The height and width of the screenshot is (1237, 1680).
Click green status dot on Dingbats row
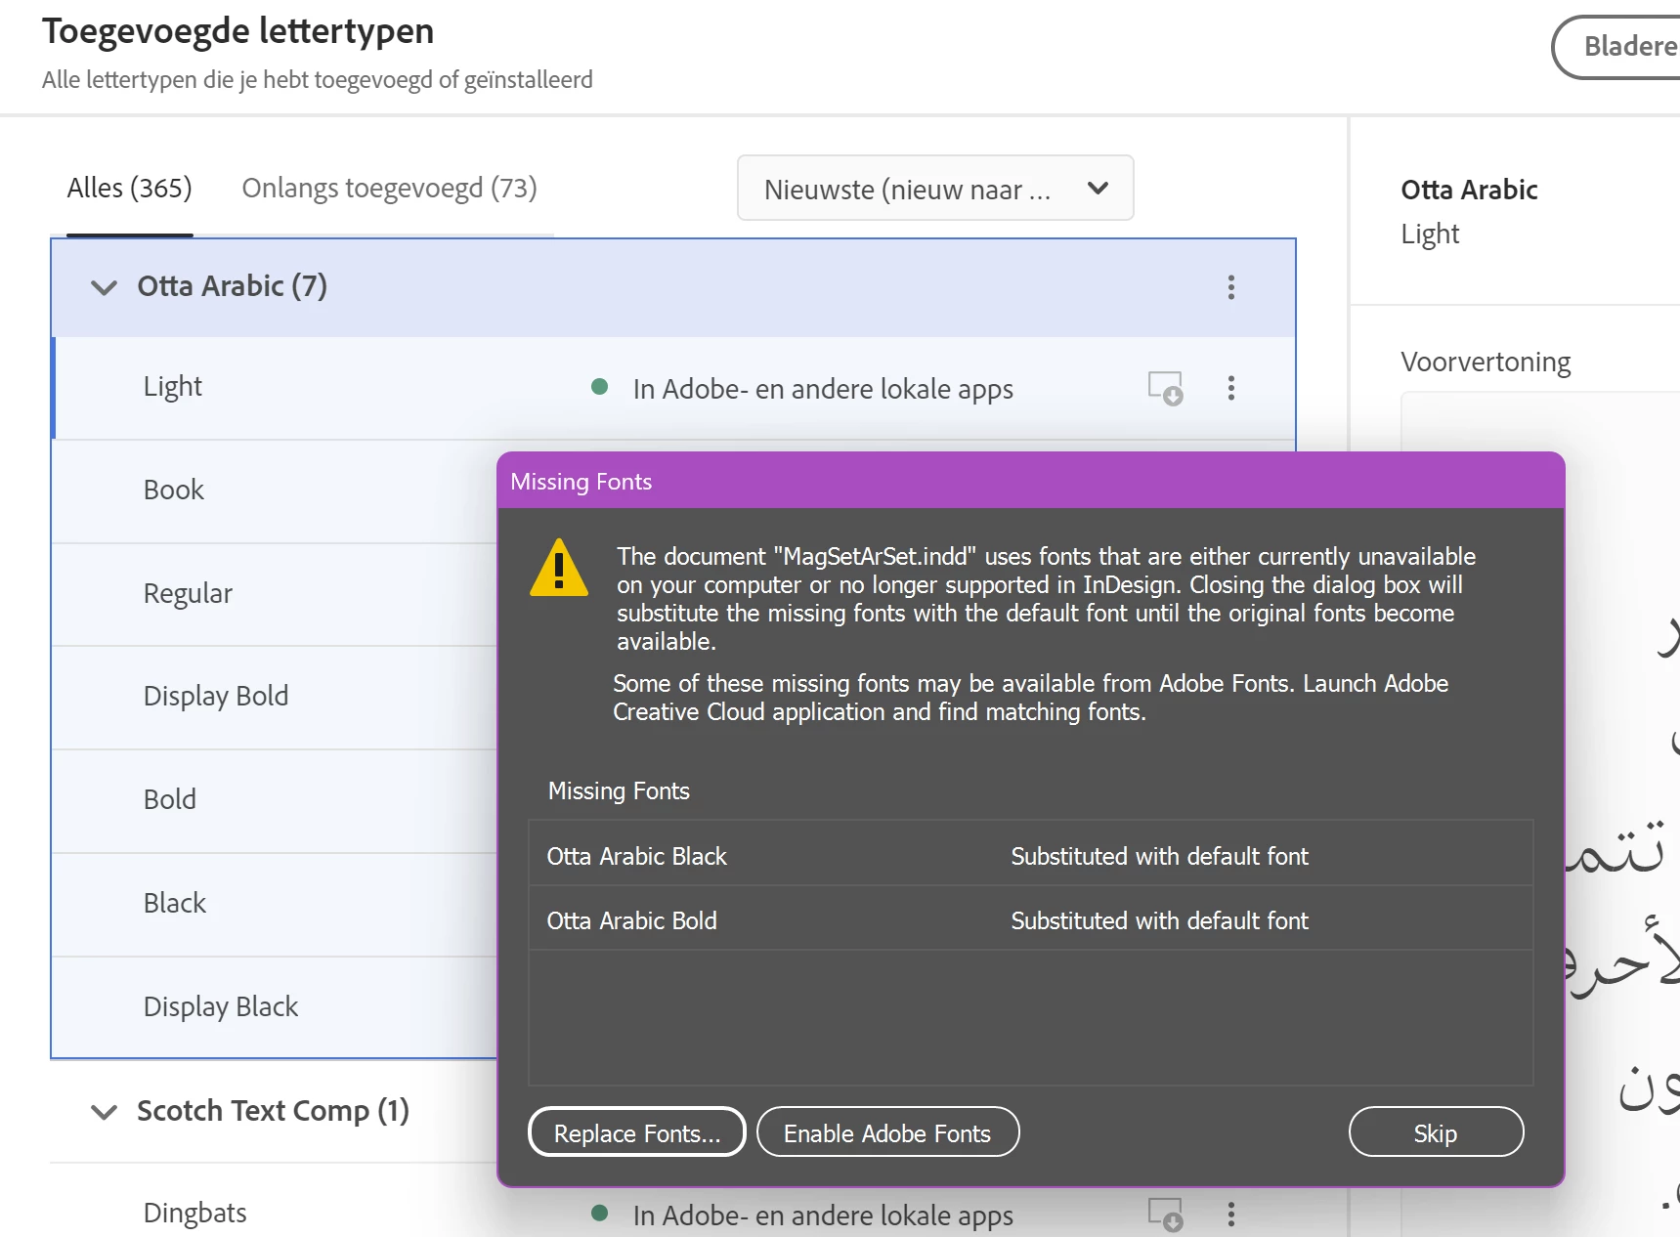(x=600, y=1214)
